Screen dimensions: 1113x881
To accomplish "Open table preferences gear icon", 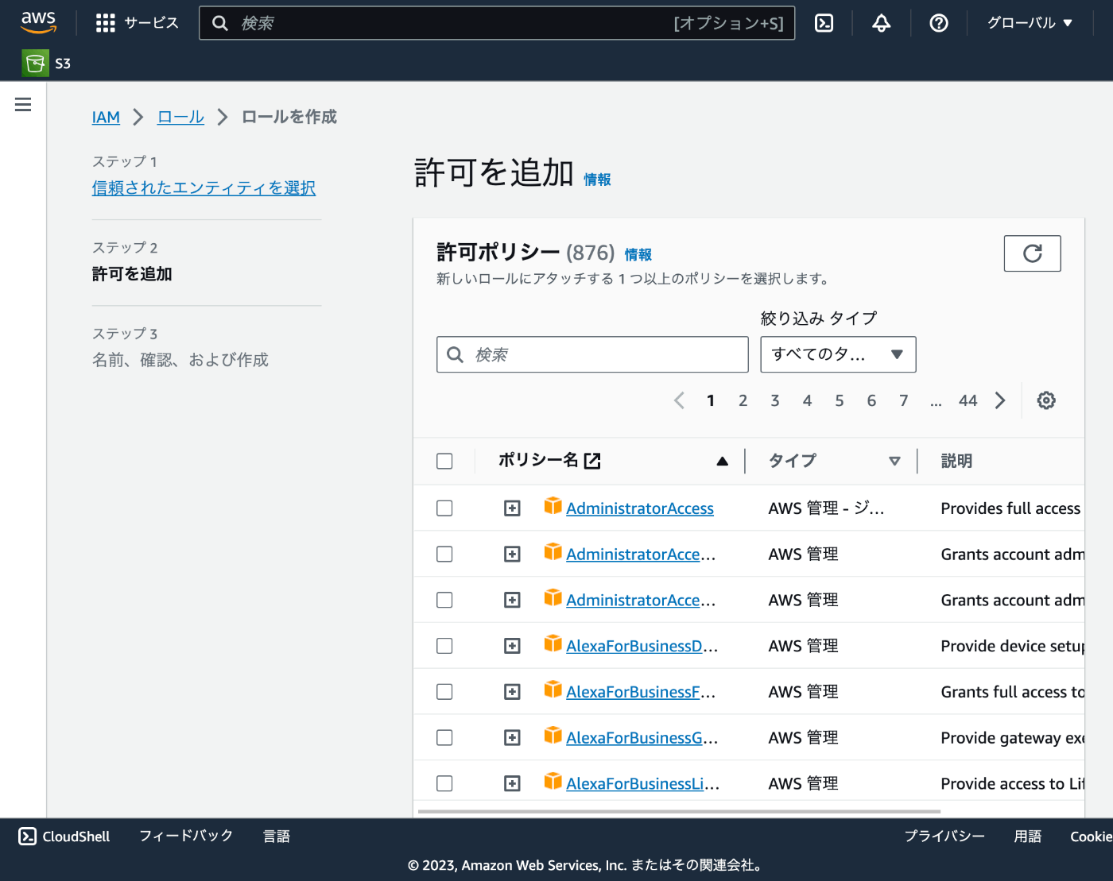I will coord(1046,400).
